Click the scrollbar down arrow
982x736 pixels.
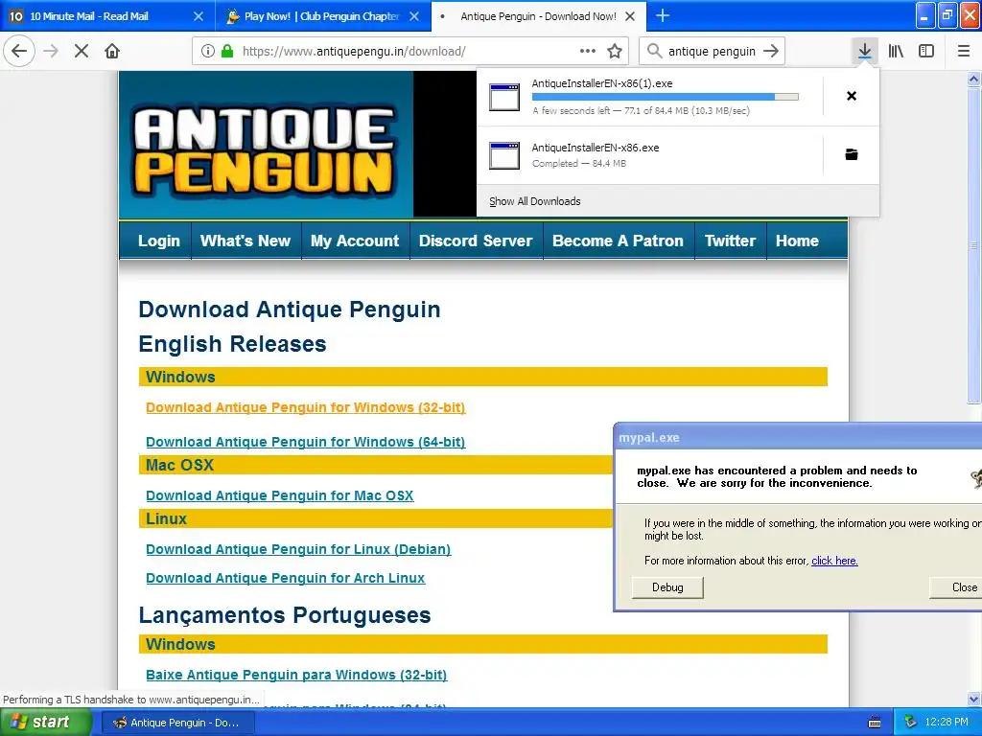tap(974, 699)
